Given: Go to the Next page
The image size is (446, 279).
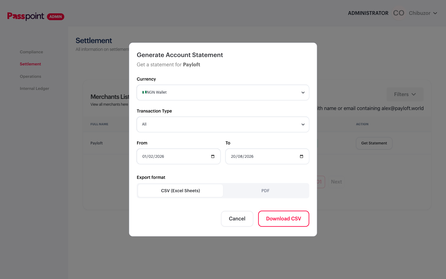Looking at the screenshot, I should point(336,182).
